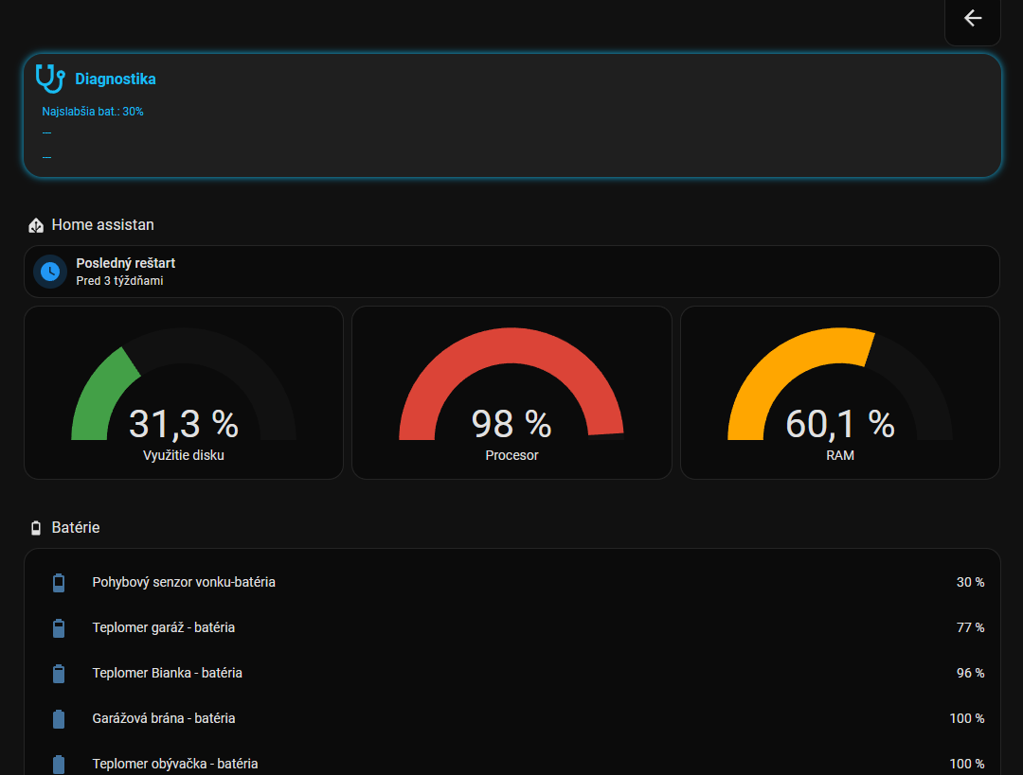1023x775 pixels.
Task: Select the Najslabšia bat.: 30% text
Action: pos(93,112)
